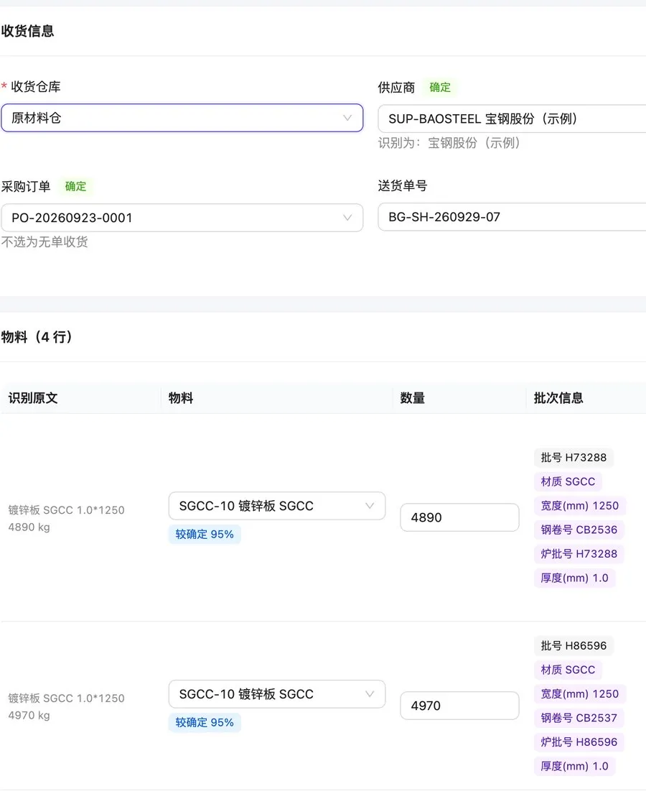The width and height of the screenshot is (646, 794).
Task: Click the 收货仓库 field label
Action: click(35, 87)
